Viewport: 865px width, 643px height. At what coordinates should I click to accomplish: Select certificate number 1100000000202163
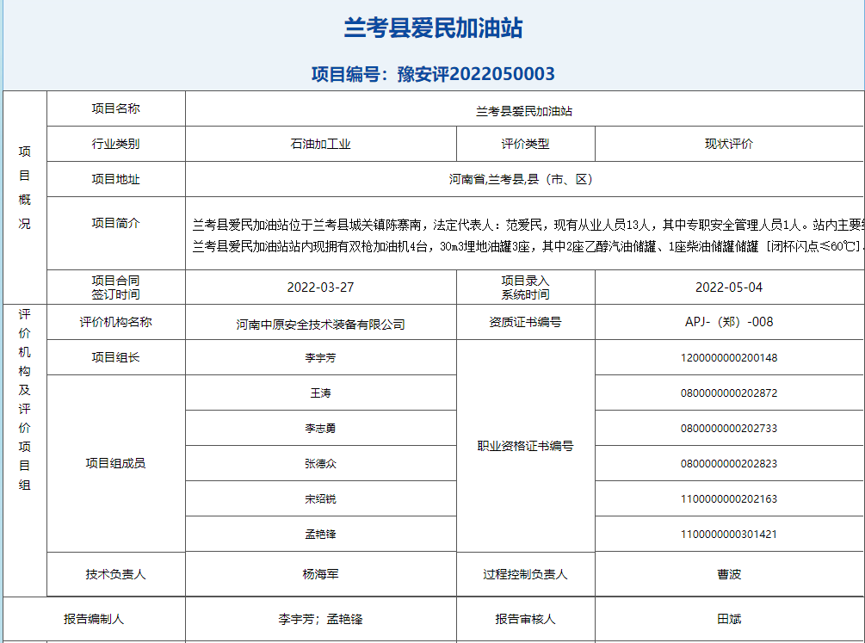pos(729,499)
